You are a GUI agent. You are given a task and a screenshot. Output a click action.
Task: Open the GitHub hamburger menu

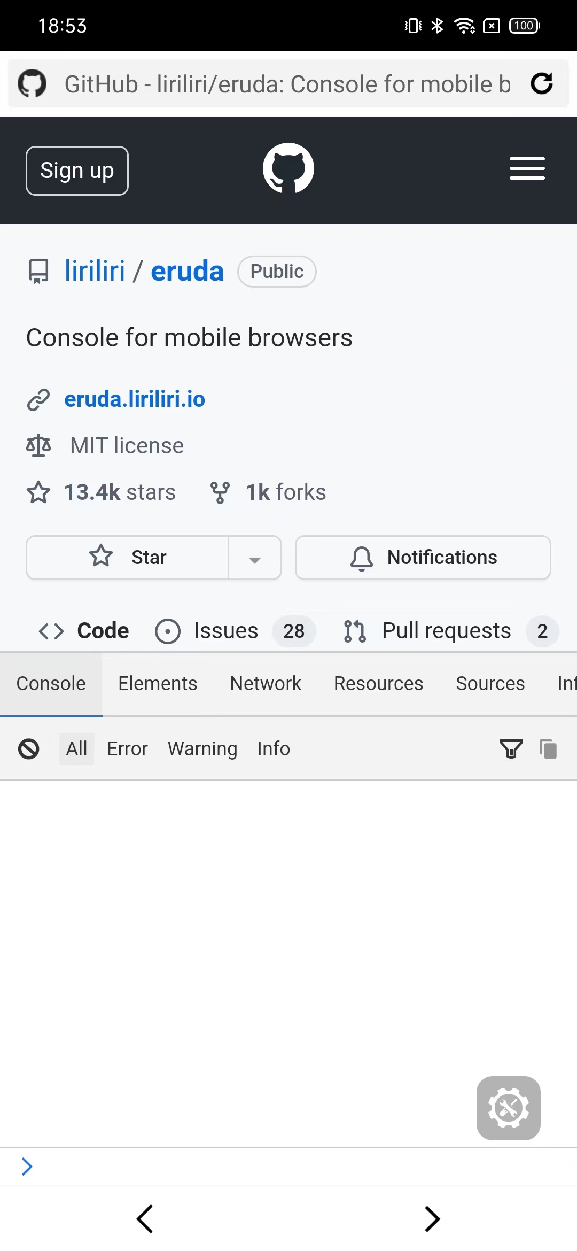coord(527,169)
